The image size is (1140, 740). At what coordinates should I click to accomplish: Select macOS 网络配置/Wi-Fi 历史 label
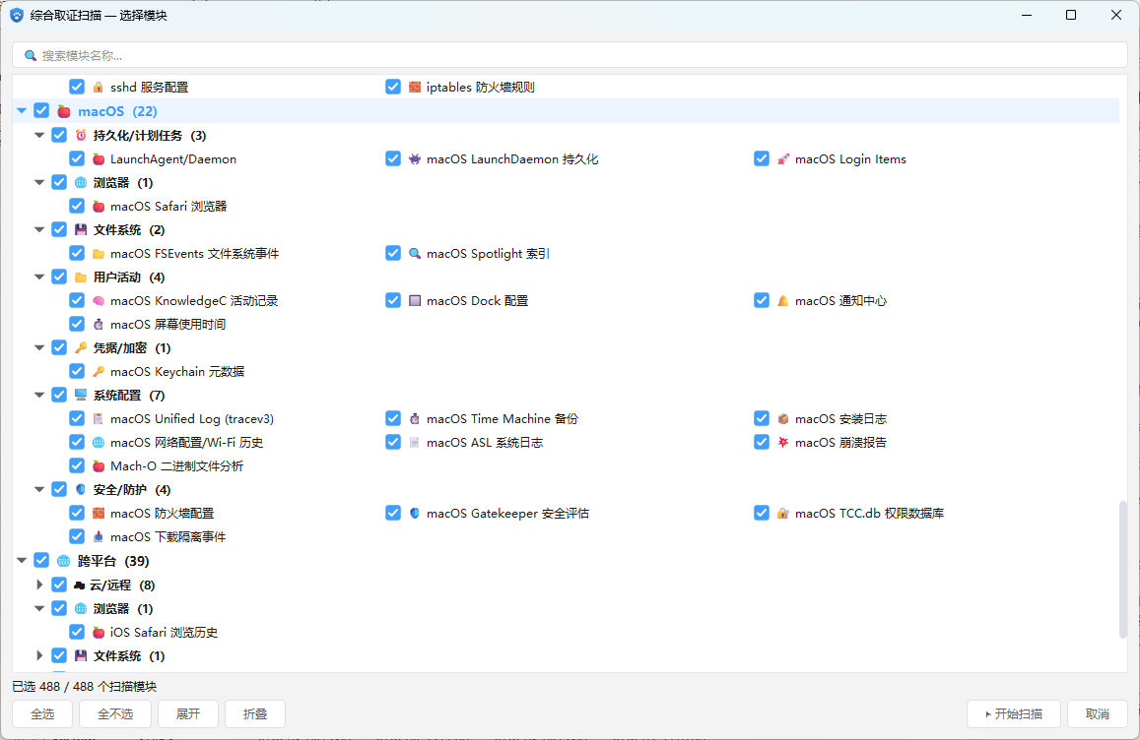click(187, 442)
